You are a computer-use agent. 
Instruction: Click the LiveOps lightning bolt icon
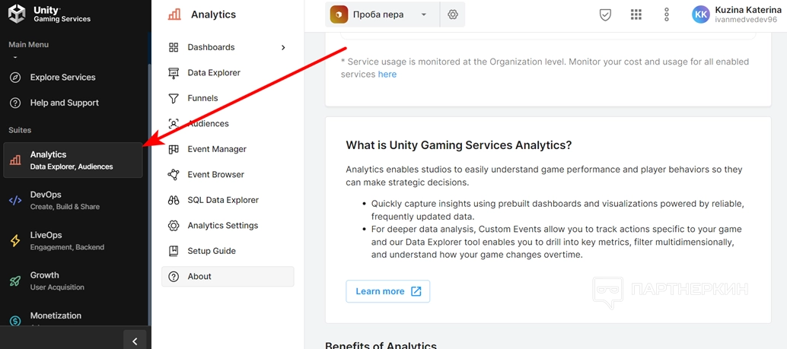(x=15, y=241)
